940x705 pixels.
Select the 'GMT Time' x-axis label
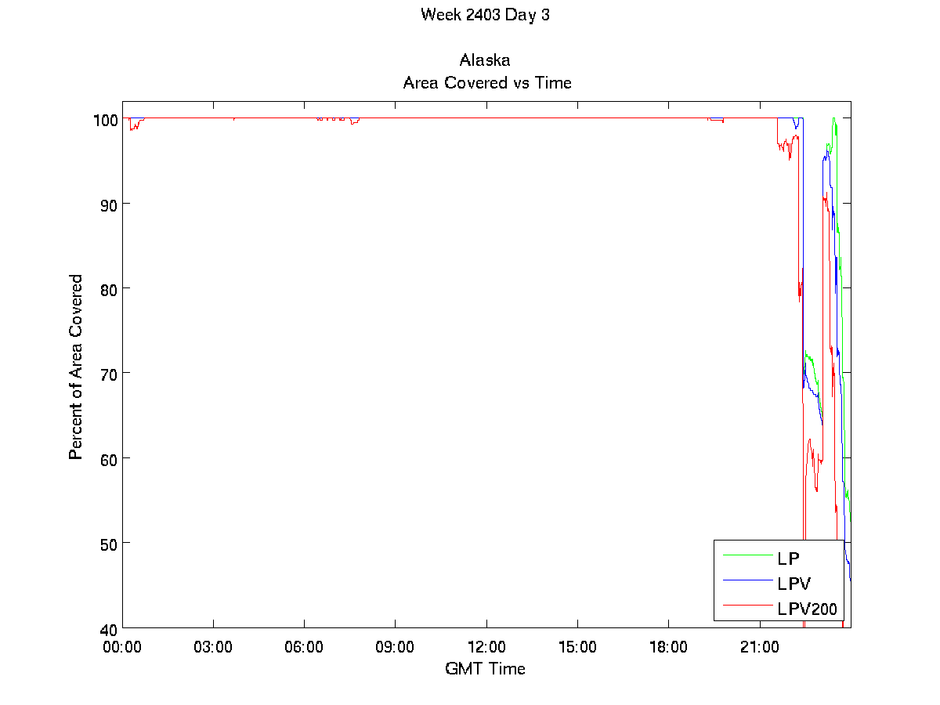coord(485,668)
